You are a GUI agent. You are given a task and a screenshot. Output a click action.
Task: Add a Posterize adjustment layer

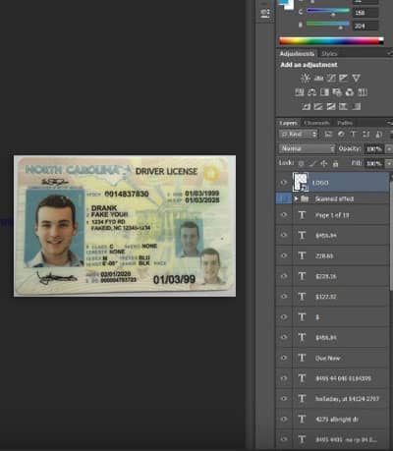coord(318,106)
